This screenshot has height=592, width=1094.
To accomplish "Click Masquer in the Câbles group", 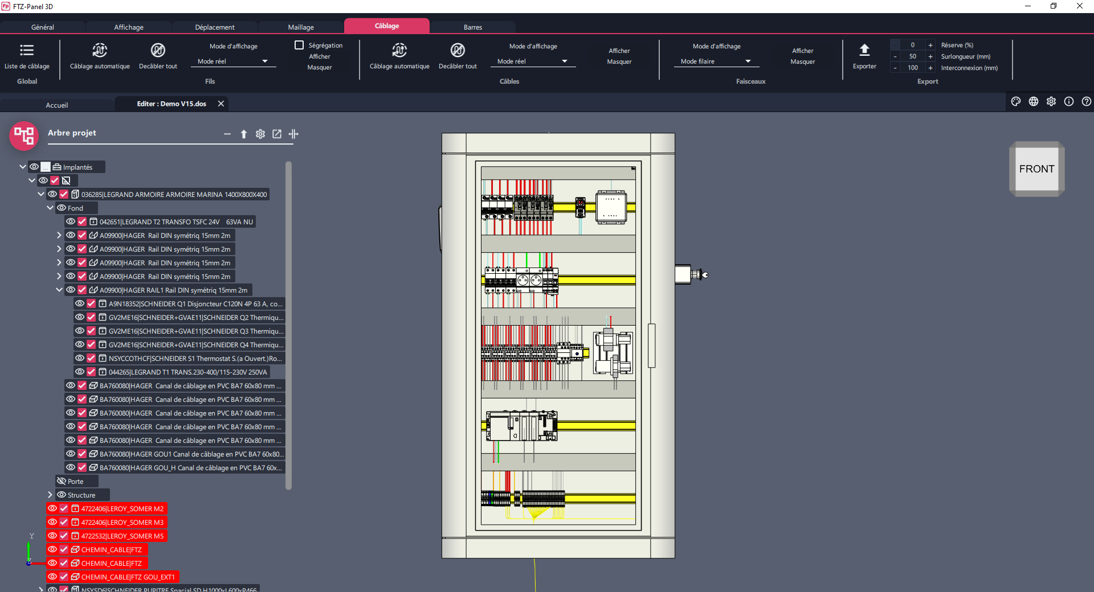I will point(619,61).
